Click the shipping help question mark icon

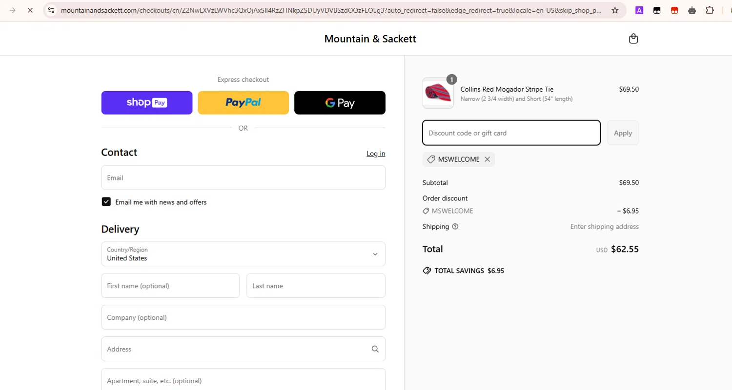click(455, 227)
